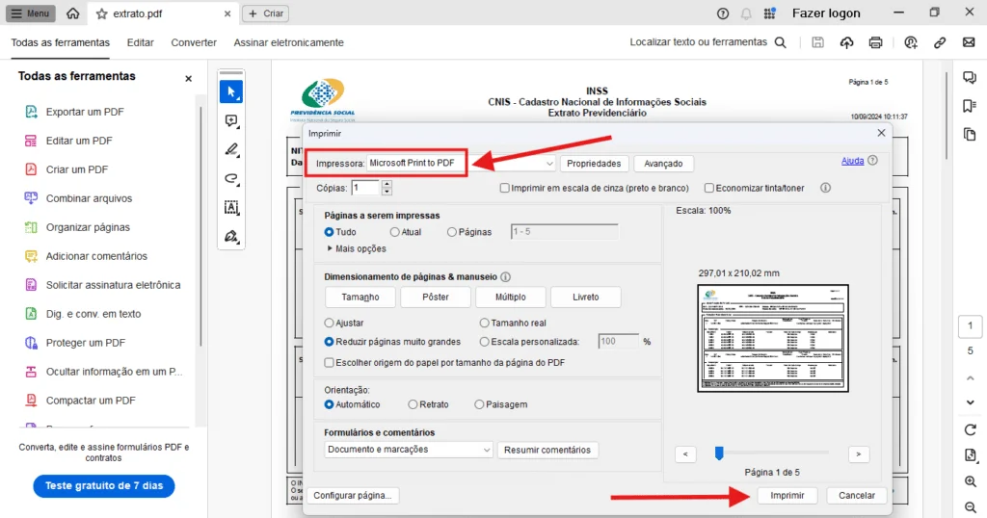
Task: Open Assinar eletronicamente tab
Action: (x=289, y=42)
